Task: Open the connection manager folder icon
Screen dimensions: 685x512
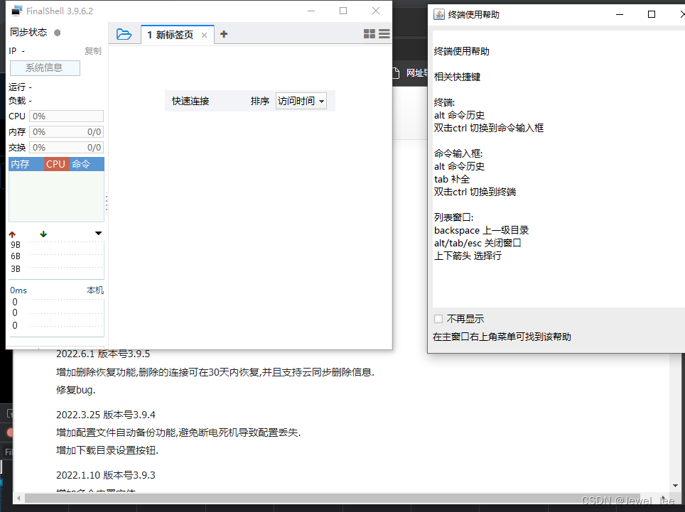Action: point(124,34)
